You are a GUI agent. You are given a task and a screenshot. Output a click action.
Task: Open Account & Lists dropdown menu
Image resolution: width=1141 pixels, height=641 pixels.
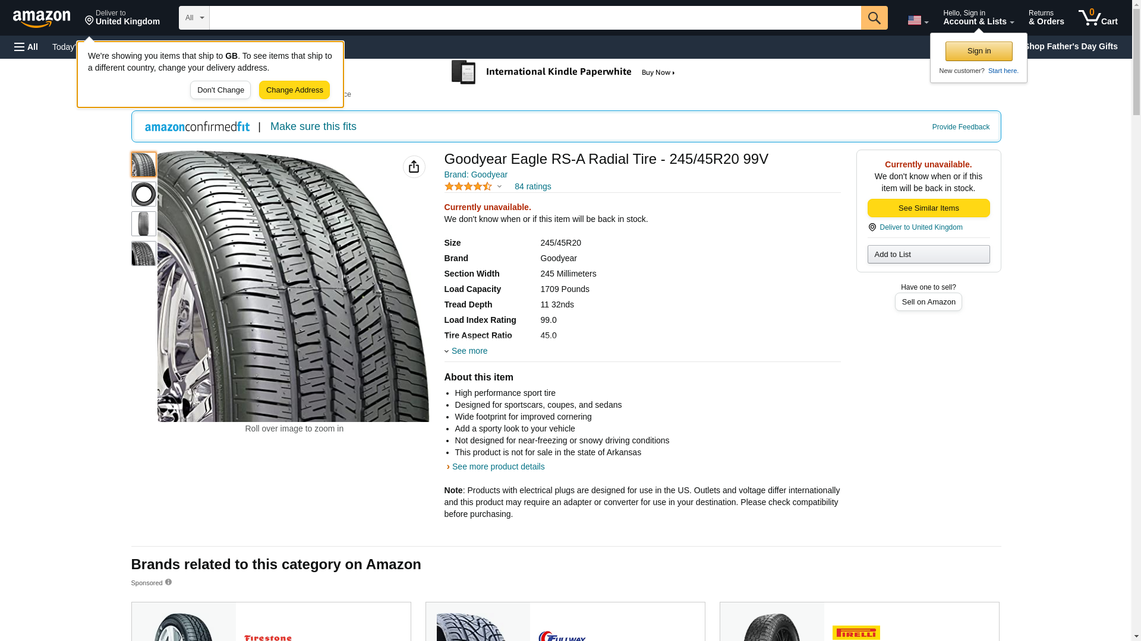(978, 18)
